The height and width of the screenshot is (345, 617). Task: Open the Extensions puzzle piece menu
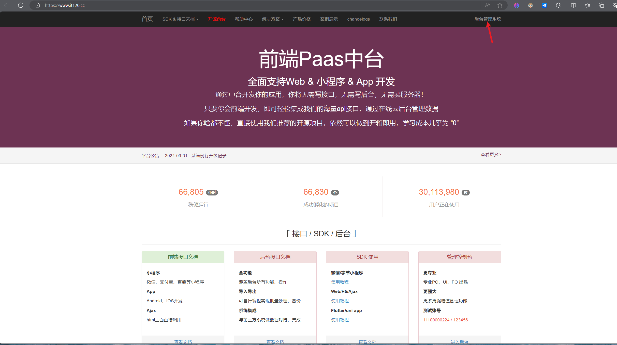pyautogui.click(x=558, y=5)
